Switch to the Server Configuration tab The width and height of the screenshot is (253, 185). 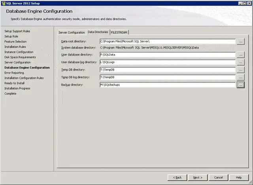pyautogui.click(x=72, y=32)
